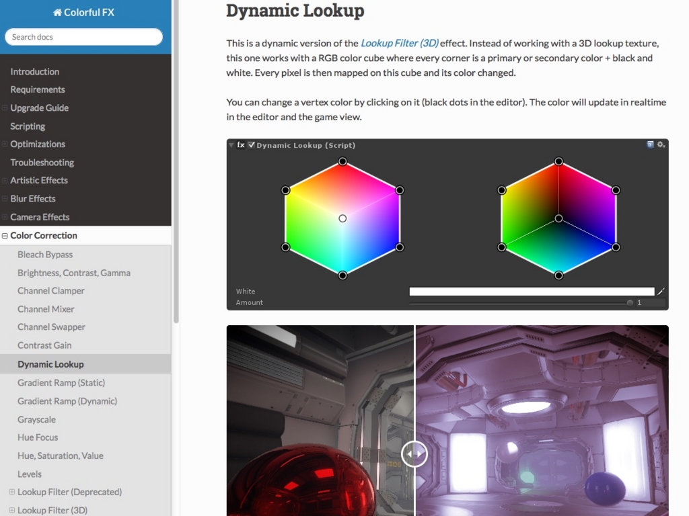Select the bottom vertex dot of right cube
The width and height of the screenshot is (689, 516).
pyautogui.click(x=558, y=275)
